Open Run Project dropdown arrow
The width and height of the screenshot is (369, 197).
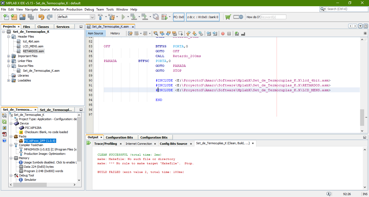click(x=128, y=17)
